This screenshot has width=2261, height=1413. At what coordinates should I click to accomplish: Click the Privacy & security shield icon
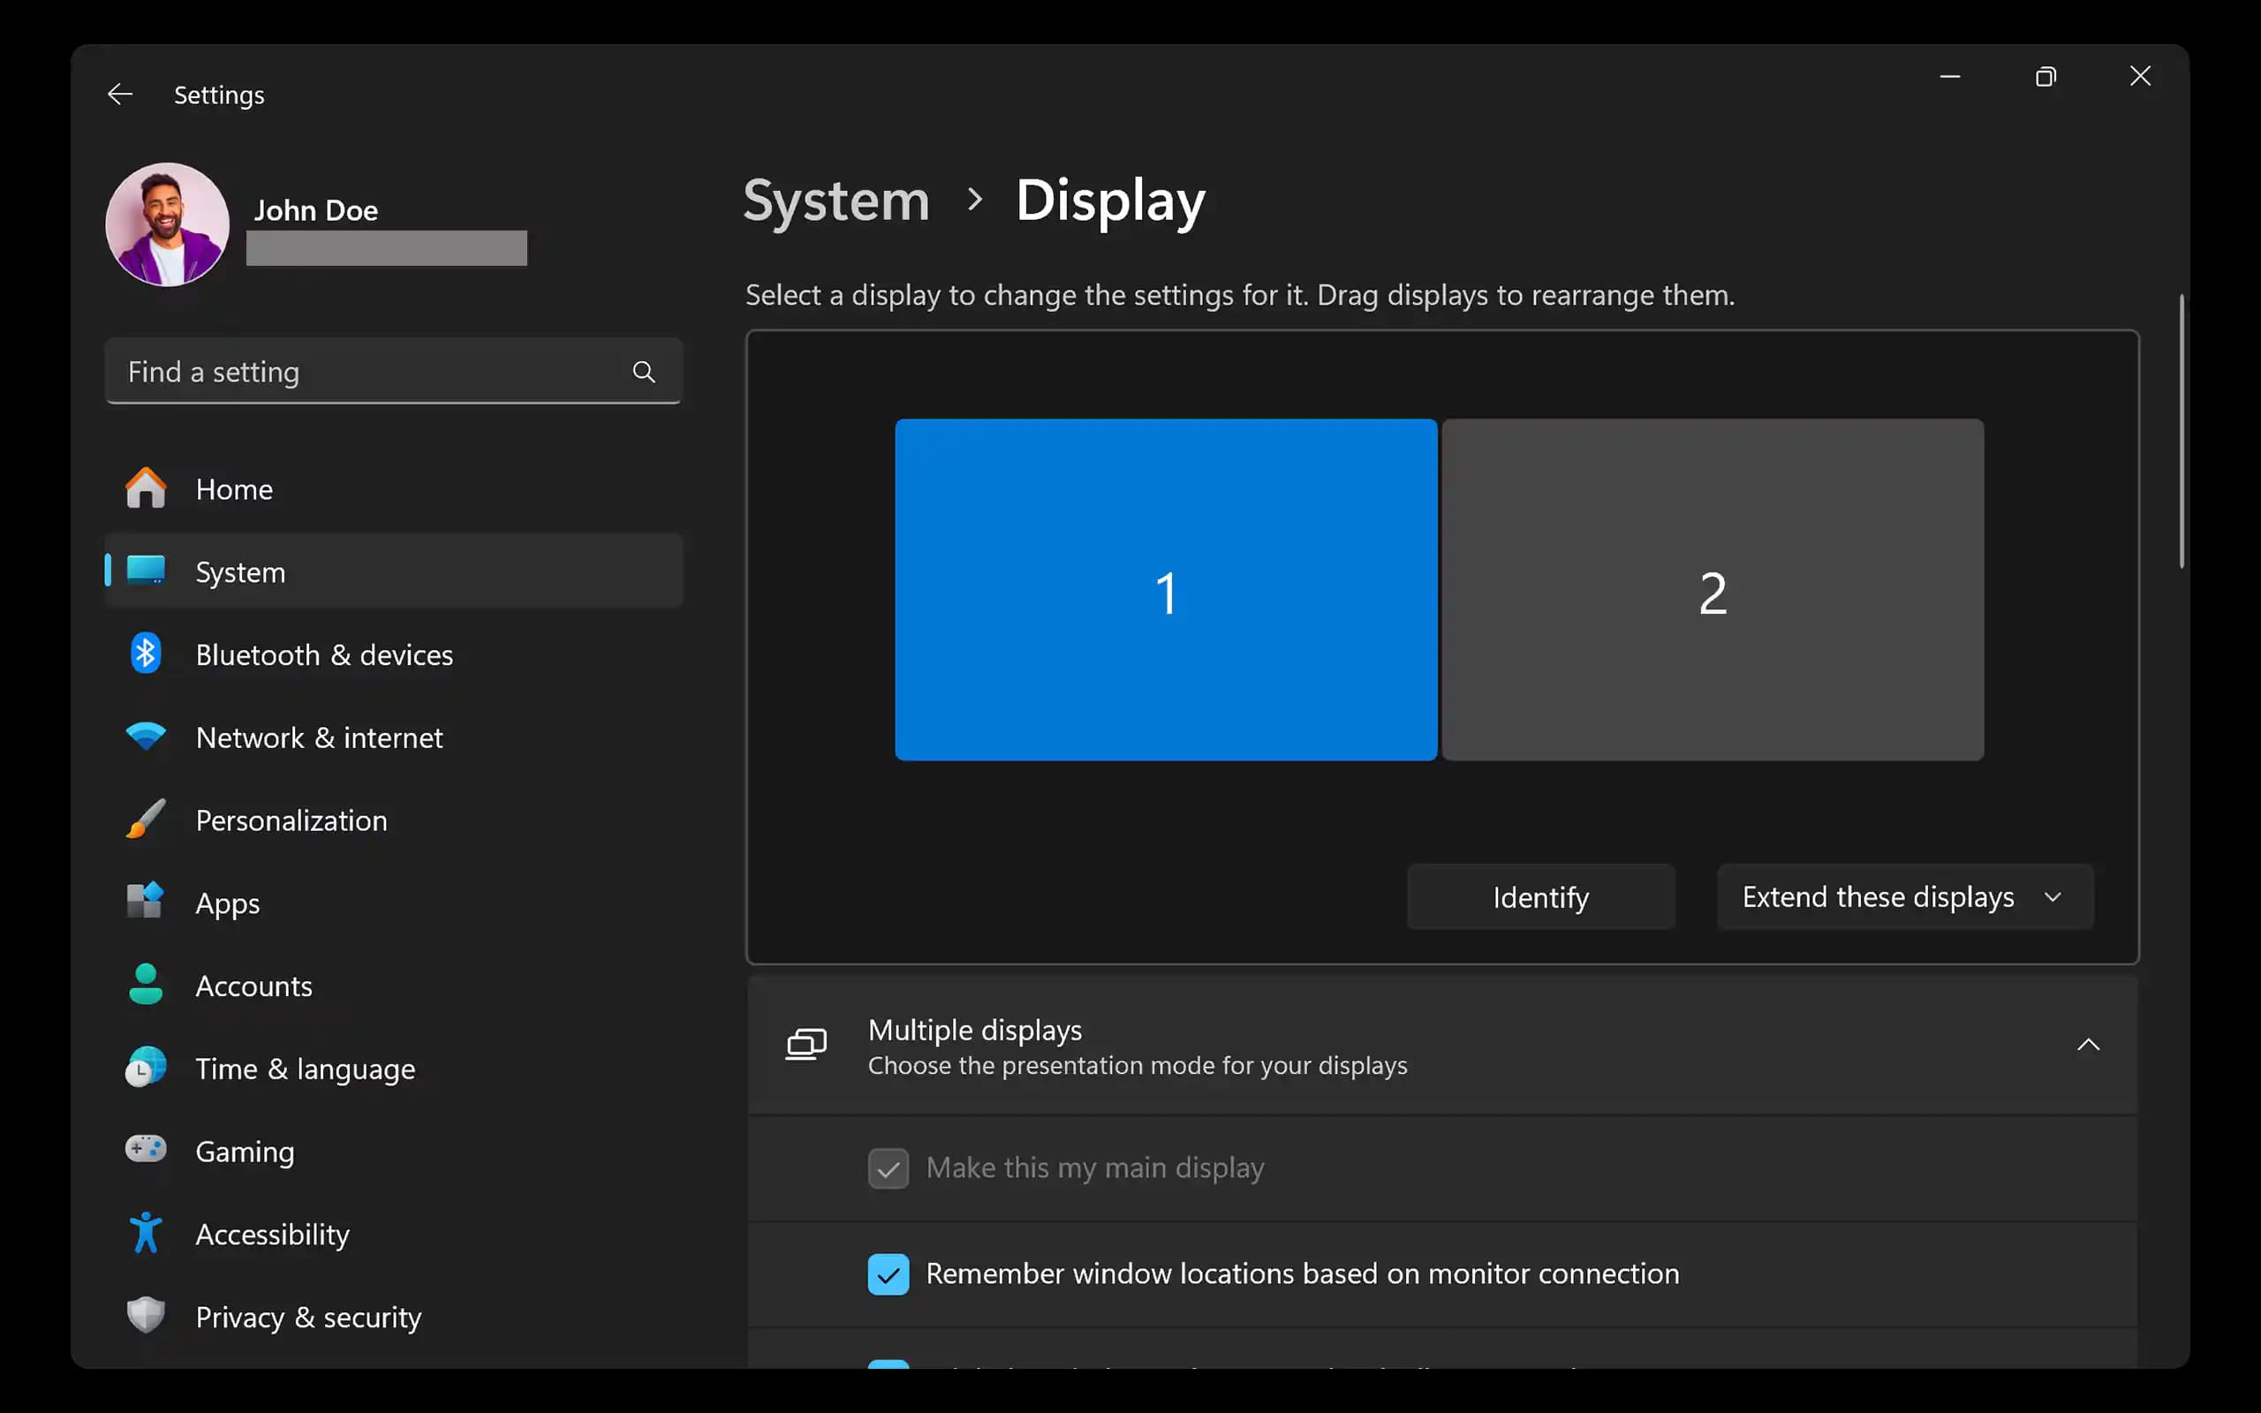(x=146, y=1315)
